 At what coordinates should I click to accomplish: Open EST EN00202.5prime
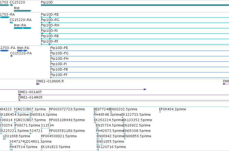pos(124,109)
